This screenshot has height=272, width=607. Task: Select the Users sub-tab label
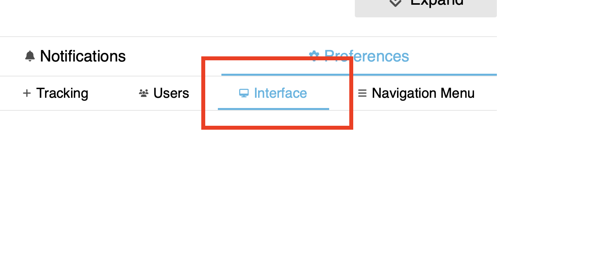click(x=171, y=93)
